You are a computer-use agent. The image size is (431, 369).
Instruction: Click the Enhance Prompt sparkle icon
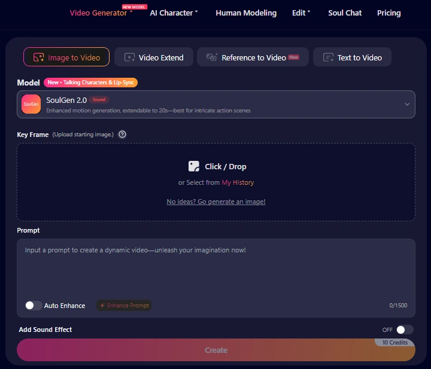(x=102, y=305)
